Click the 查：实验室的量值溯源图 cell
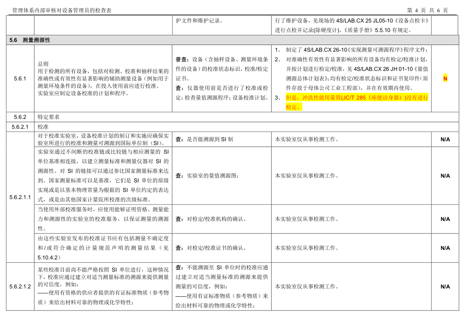The width and height of the screenshot is (466, 317). point(207,176)
